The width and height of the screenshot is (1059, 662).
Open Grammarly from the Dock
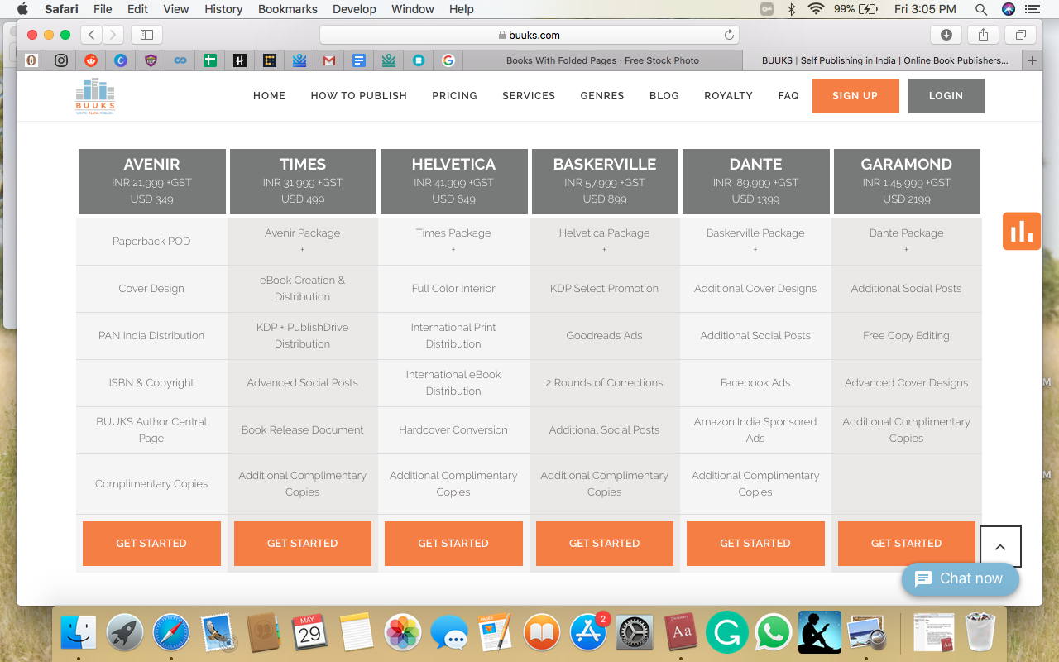point(727,634)
